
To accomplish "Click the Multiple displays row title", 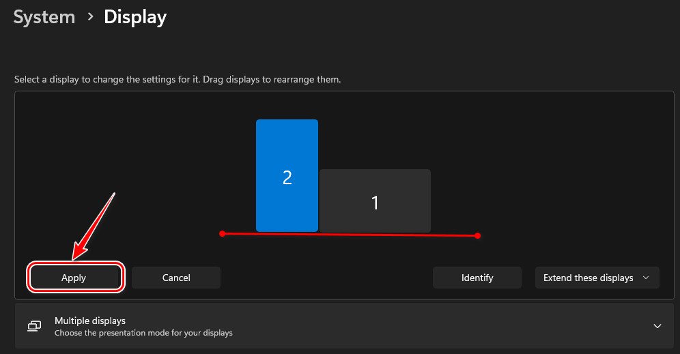I will [x=90, y=321].
